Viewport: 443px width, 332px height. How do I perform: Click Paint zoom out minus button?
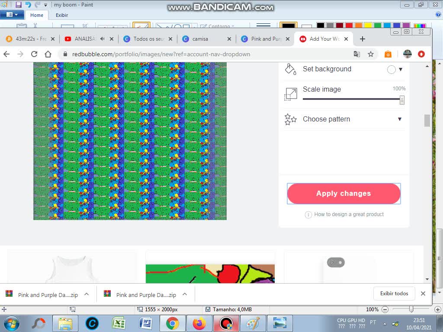385,310
